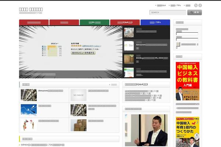Click the stacked cardboard boxes article thumbnail in grid
Screen dimensions: 221x147
tap(78, 125)
